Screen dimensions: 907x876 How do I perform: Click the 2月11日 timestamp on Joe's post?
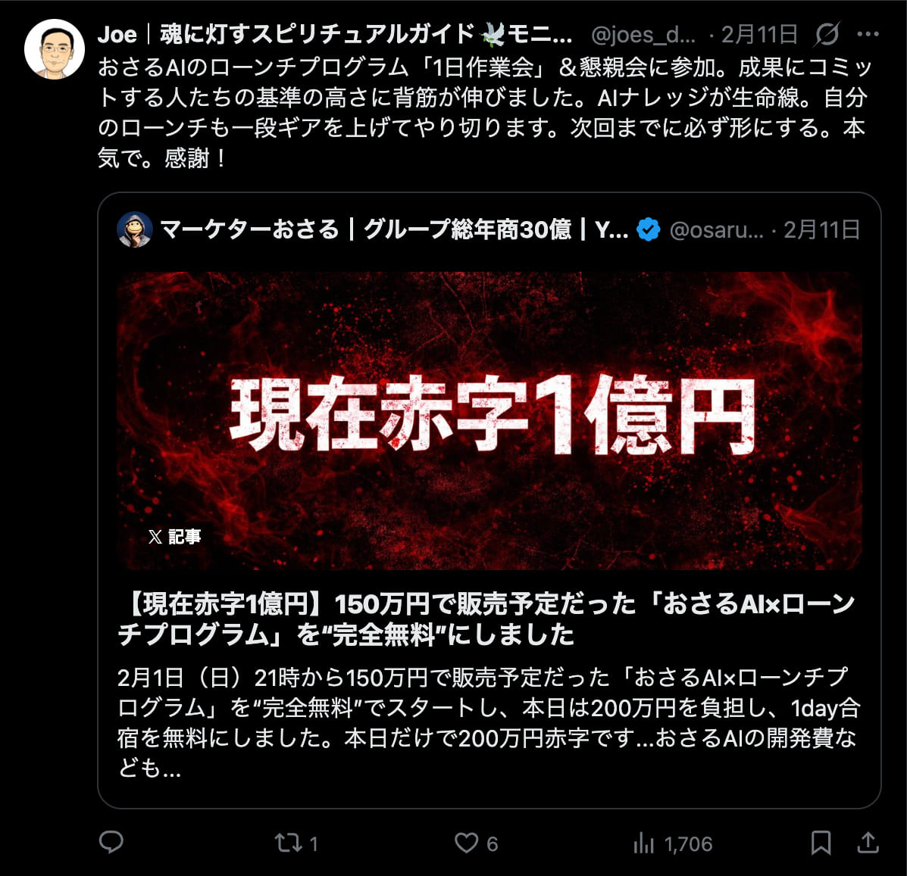pyautogui.click(x=759, y=35)
